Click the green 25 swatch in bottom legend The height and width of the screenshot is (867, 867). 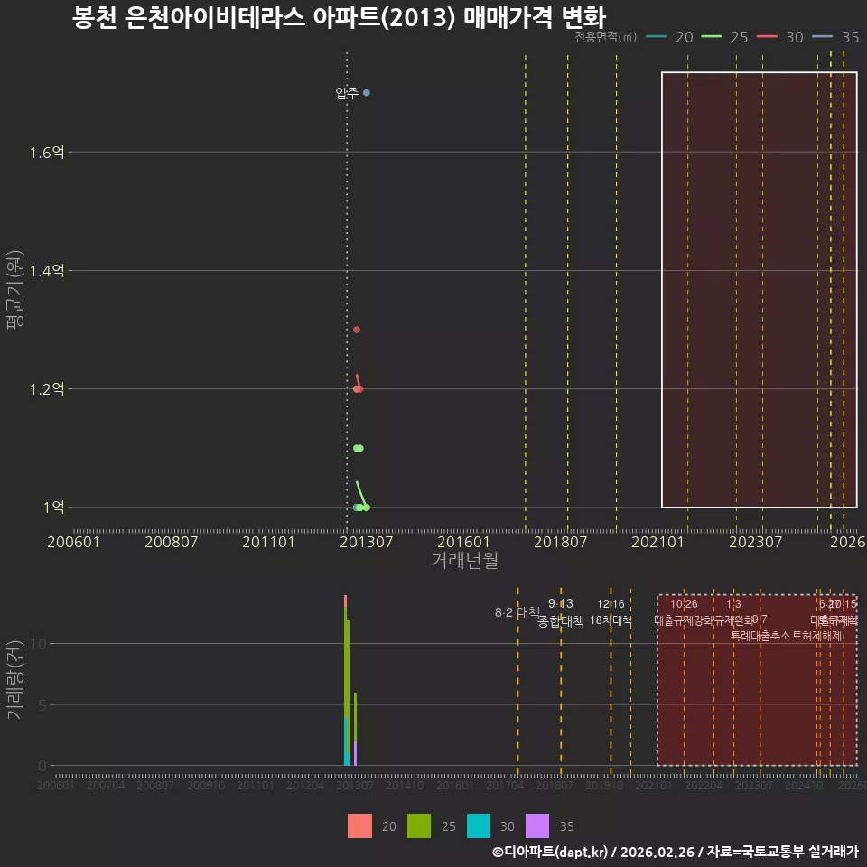pyautogui.click(x=418, y=826)
